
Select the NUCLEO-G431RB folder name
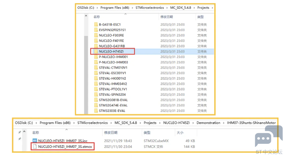(x=112, y=46)
